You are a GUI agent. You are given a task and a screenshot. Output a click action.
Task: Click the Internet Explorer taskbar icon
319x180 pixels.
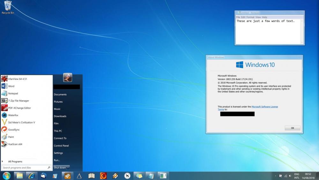pyautogui.click(x=31, y=176)
